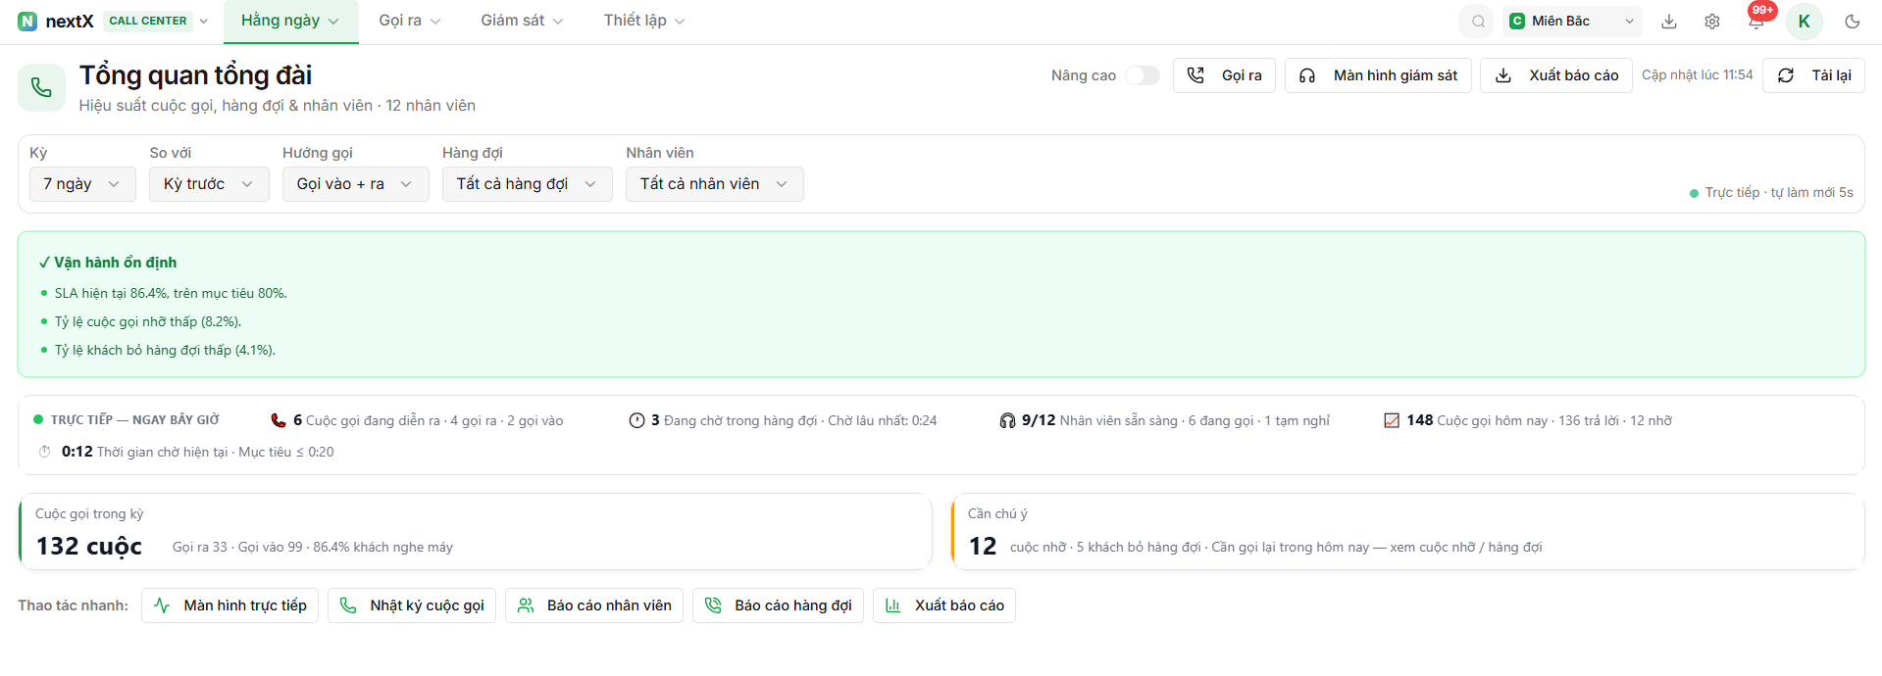Click the Cập nhật lúc 11:54 text
This screenshot has height=676, width=1882.
(x=1698, y=74)
